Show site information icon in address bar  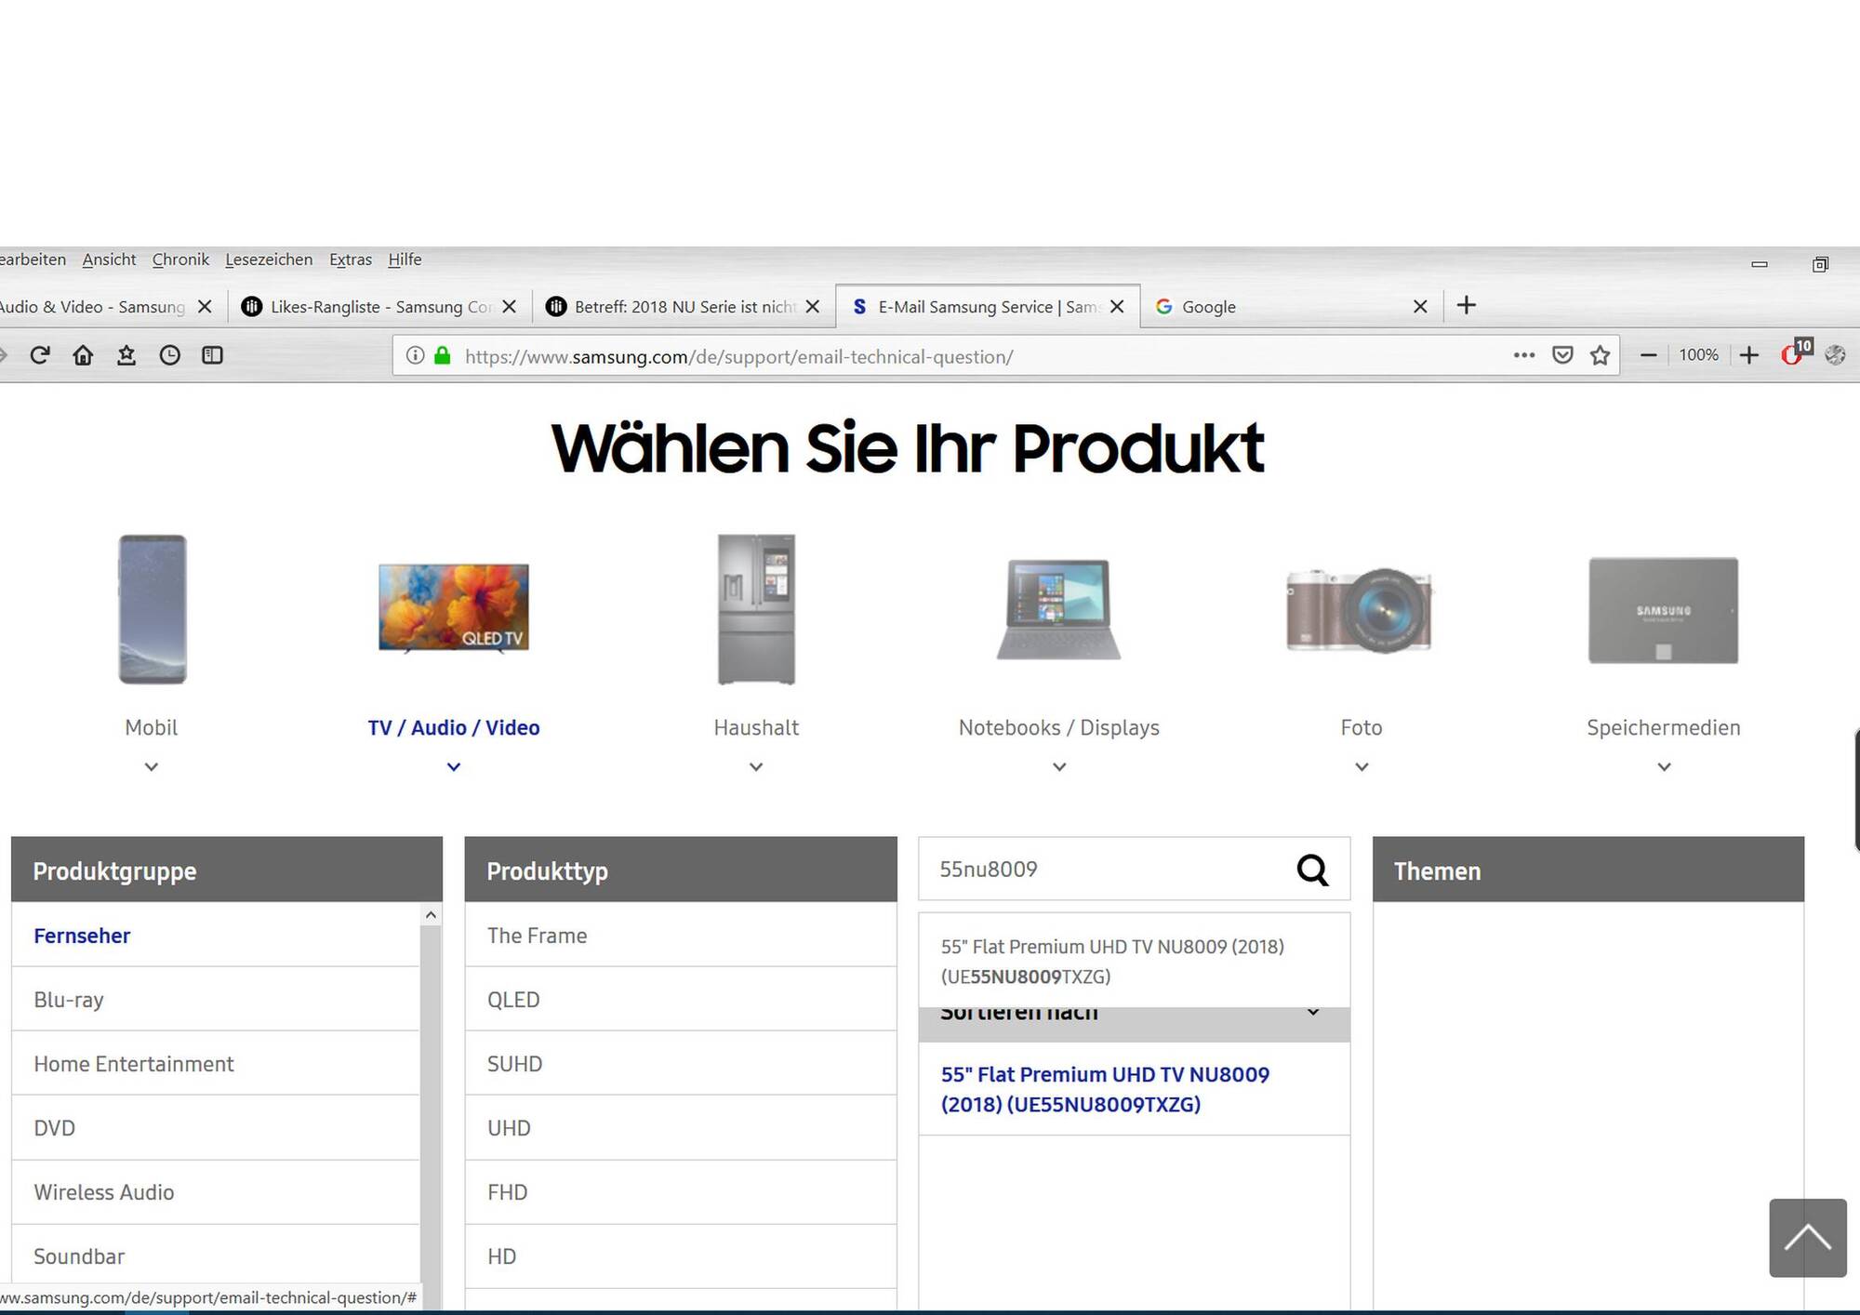point(416,356)
